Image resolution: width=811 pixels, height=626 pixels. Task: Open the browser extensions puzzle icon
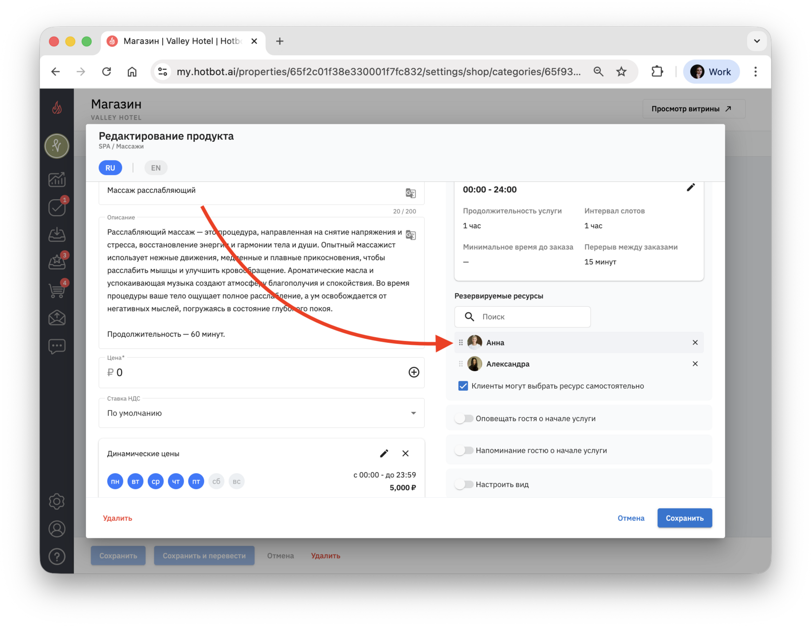pos(657,72)
